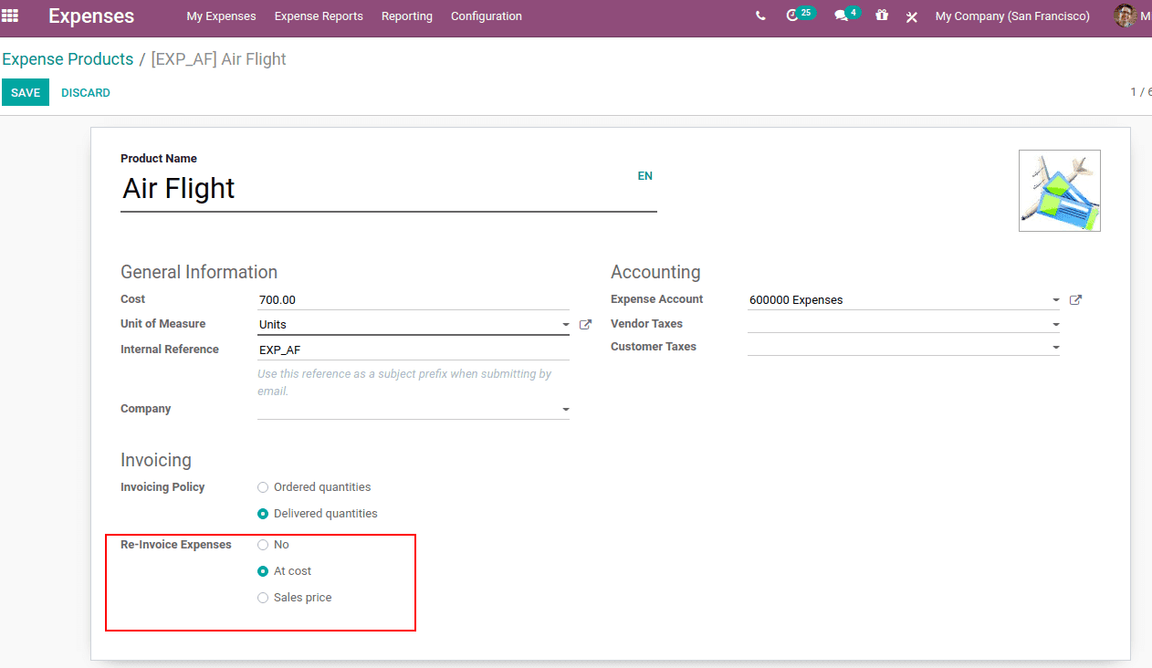This screenshot has height=668, width=1152.
Task: Click the Cost field showing 700.00
Action: pyautogui.click(x=414, y=300)
